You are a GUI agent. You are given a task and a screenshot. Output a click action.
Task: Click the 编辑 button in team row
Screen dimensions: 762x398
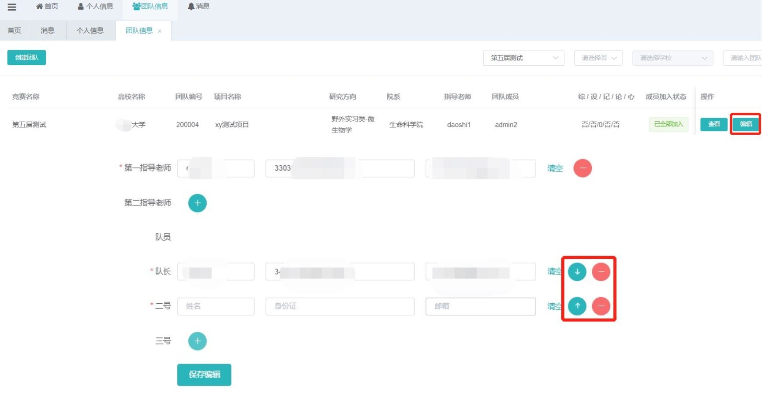click(x=745, y=124)
